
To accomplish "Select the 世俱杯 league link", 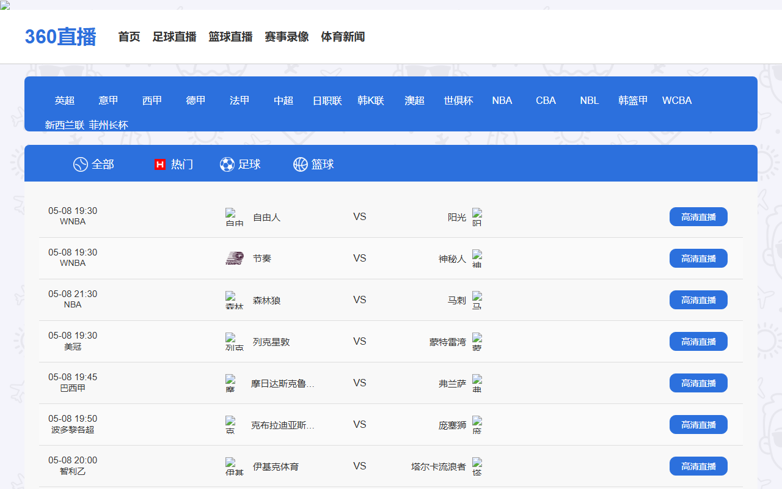I will (458, 101).
